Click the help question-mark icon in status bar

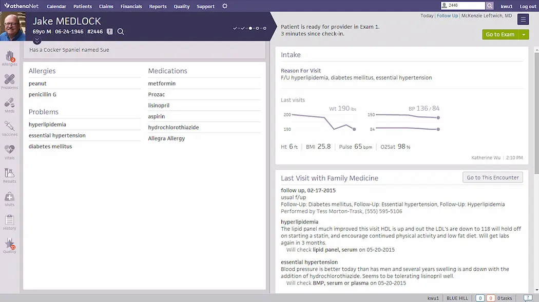(x=528, y=298)
